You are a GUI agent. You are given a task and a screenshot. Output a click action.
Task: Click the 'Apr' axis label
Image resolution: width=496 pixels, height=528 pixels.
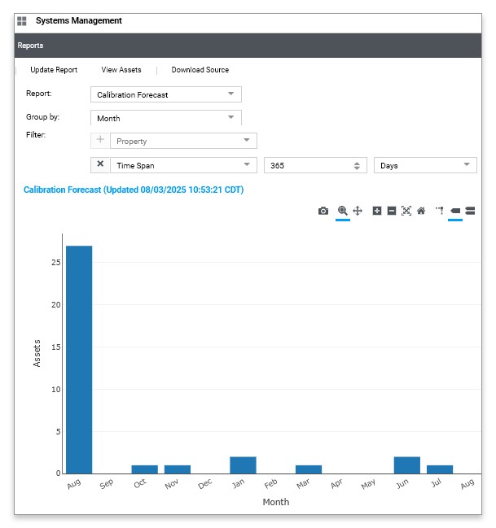click(336, 484)
